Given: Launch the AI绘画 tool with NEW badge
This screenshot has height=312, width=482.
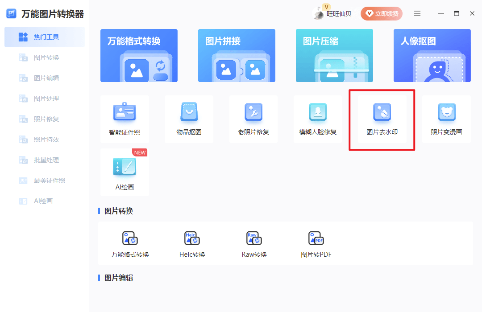Looking at the screenshot, I should pos(125,172).
